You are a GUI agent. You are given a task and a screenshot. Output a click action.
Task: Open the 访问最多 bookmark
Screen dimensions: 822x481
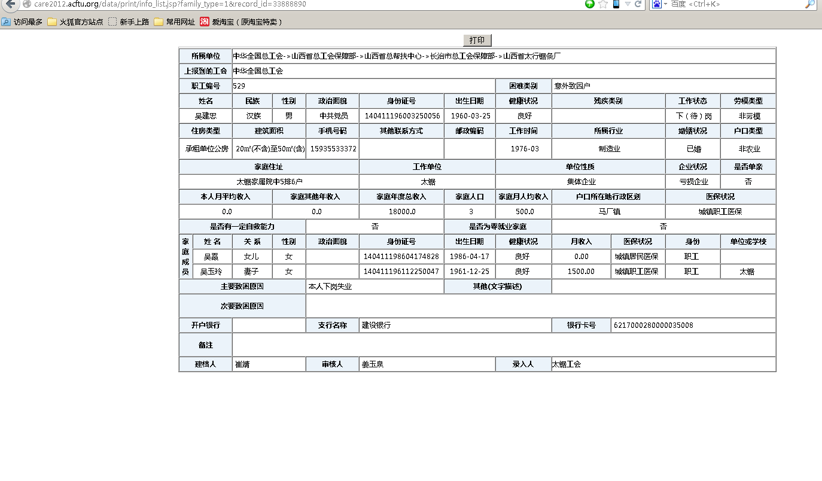pyautogui.click(x=22, y=22)
